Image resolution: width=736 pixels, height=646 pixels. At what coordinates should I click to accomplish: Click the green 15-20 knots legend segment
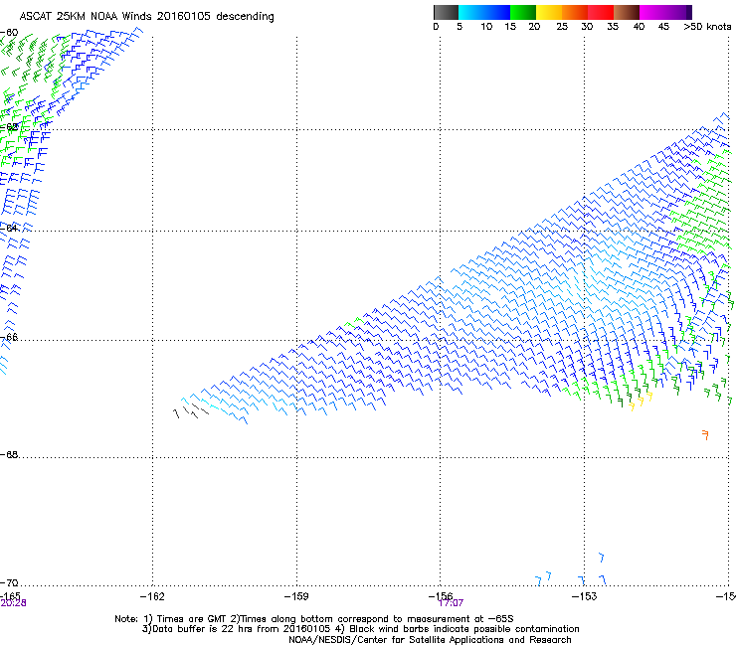[x=523, y=12]
